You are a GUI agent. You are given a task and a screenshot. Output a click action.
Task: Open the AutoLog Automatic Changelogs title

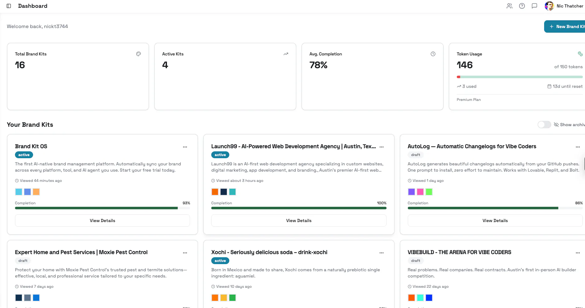pyautogui.click(x=472, y=146)
